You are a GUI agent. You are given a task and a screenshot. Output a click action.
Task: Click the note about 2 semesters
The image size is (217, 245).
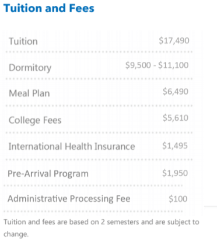(x=101, y=228)
